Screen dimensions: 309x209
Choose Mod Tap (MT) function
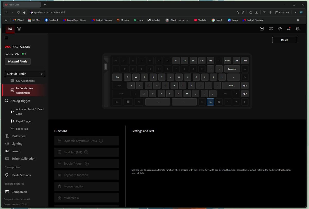coord(87,152)
